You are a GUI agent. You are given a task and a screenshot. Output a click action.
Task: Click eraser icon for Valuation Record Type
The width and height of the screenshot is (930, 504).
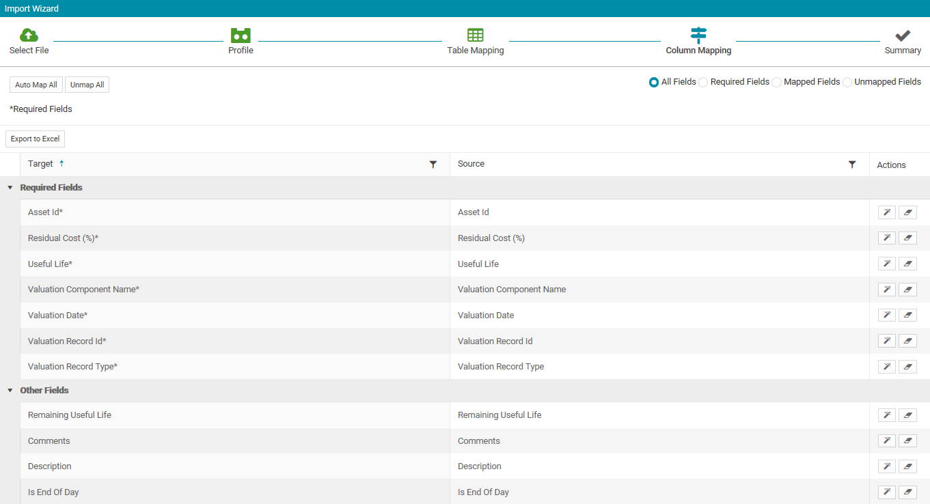(907, 367)
